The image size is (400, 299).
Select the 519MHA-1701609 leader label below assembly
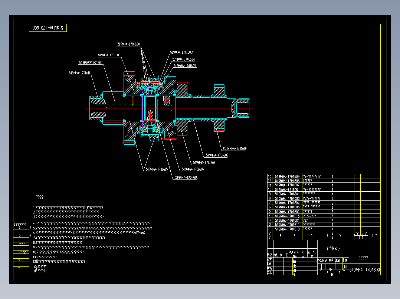click(217, 155)
